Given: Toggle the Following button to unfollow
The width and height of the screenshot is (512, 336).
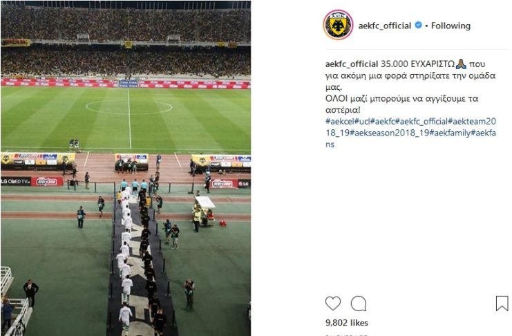Looking at the screenshot, I should (x=451, y=26).
